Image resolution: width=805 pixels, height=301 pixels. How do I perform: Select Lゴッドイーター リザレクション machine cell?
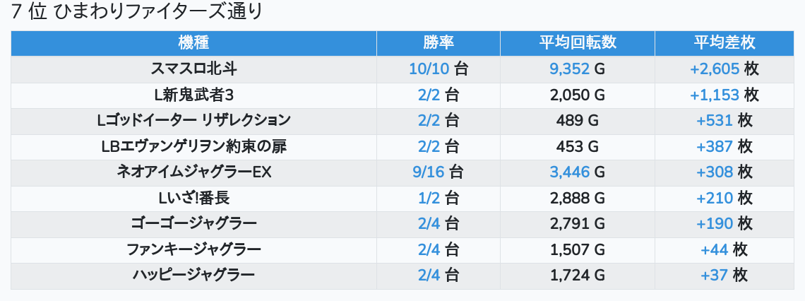tap(193, 120)
